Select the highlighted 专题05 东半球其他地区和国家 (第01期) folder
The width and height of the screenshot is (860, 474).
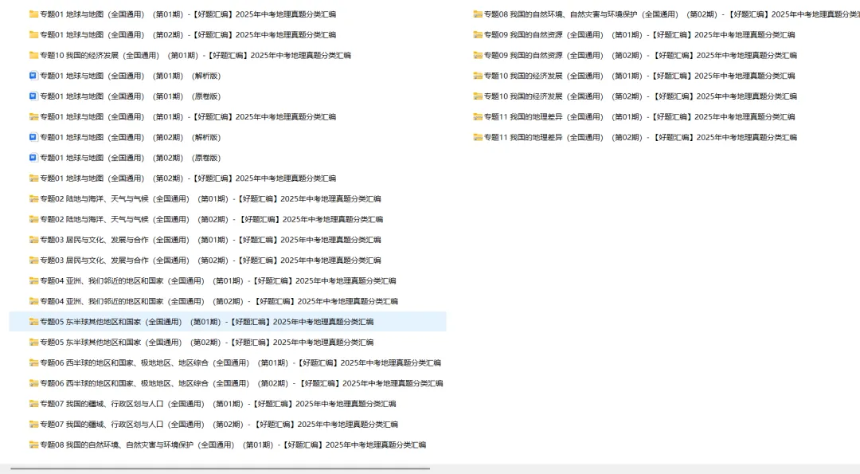coord(199,321)
